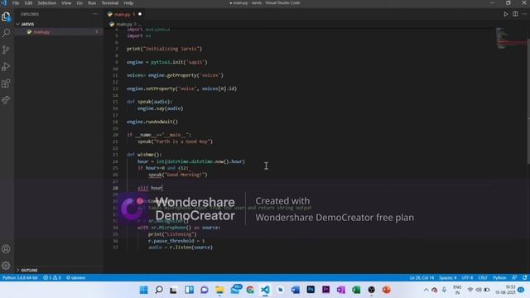Open OneNote from the taskbar
Viewport: 530px width, 298px height.
click(340, 290)
